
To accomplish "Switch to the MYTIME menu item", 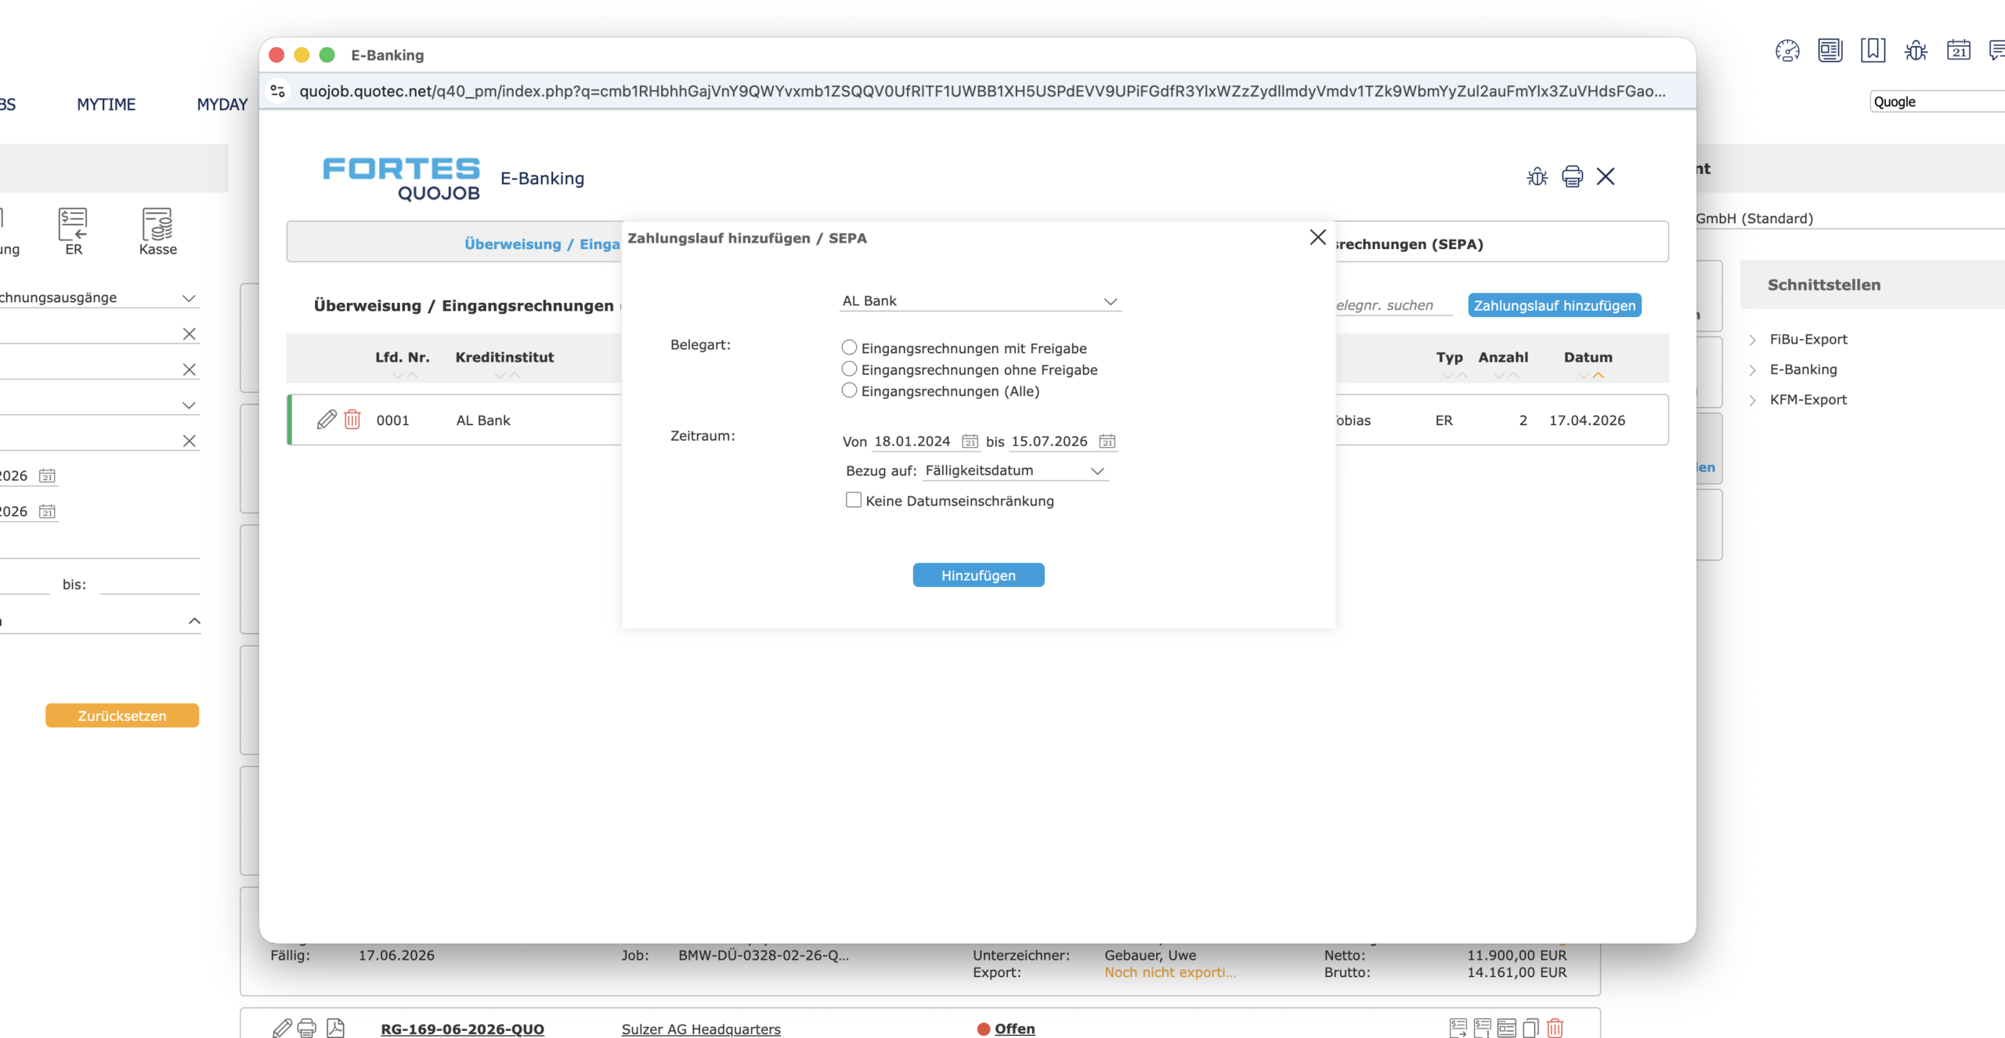I will pos(107,104).
